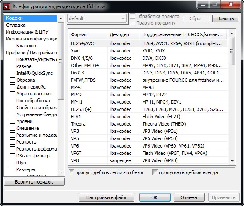Open the default preset dropdown
This screenshot has width=244, height=206.
click(97, 18)
